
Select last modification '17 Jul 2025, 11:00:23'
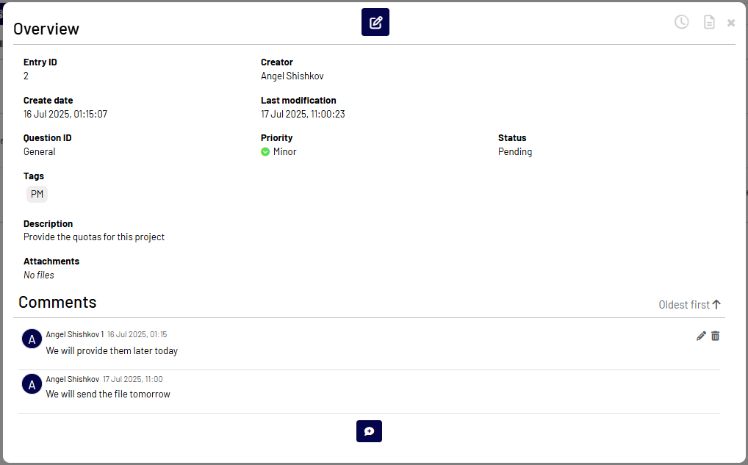303,114
